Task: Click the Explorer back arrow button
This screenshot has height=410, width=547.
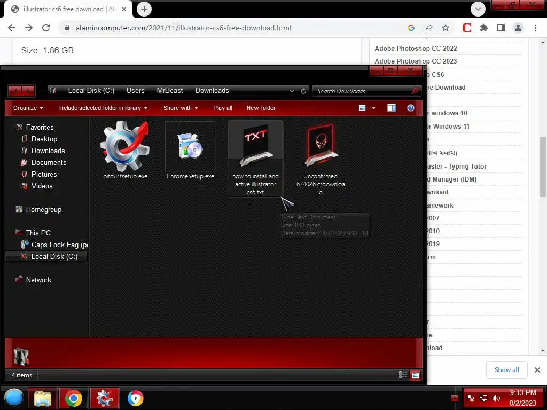Action: [x=15, y=91]
